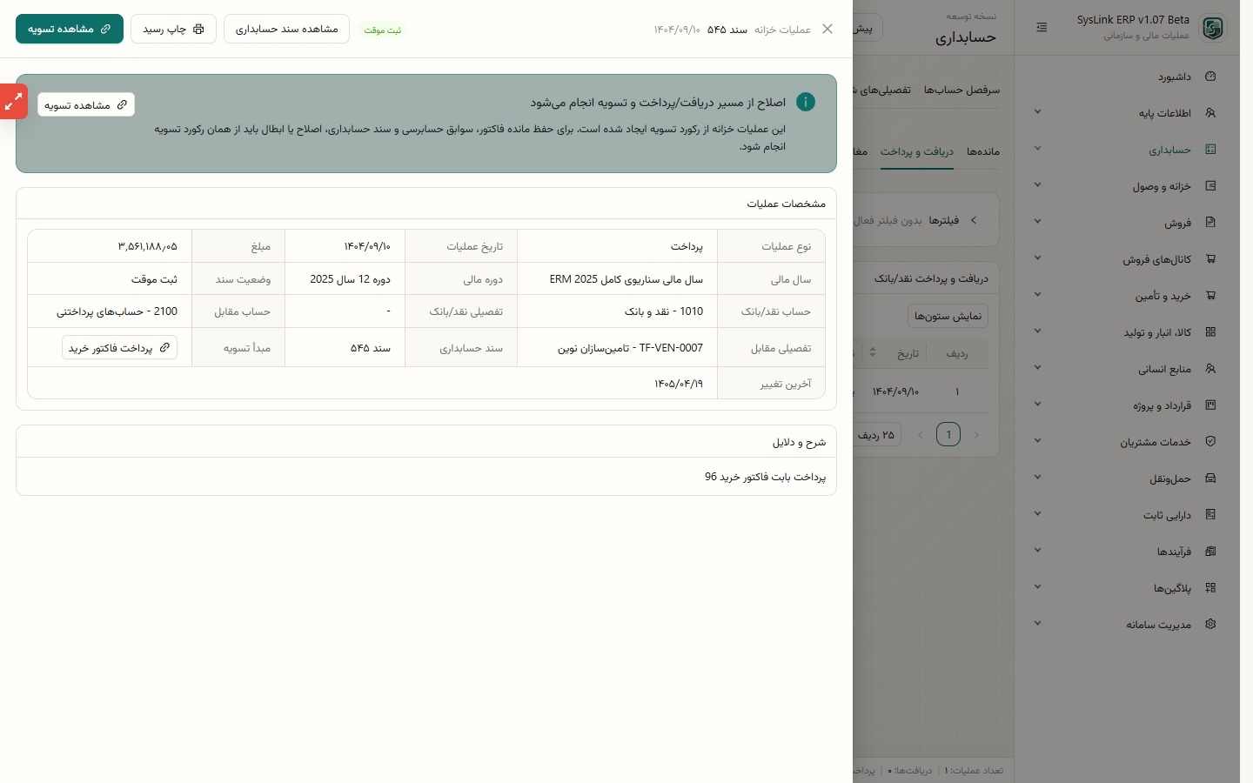
Task: Open مشاهده سند حسابداری button
Action: click(x=286, y=29)
